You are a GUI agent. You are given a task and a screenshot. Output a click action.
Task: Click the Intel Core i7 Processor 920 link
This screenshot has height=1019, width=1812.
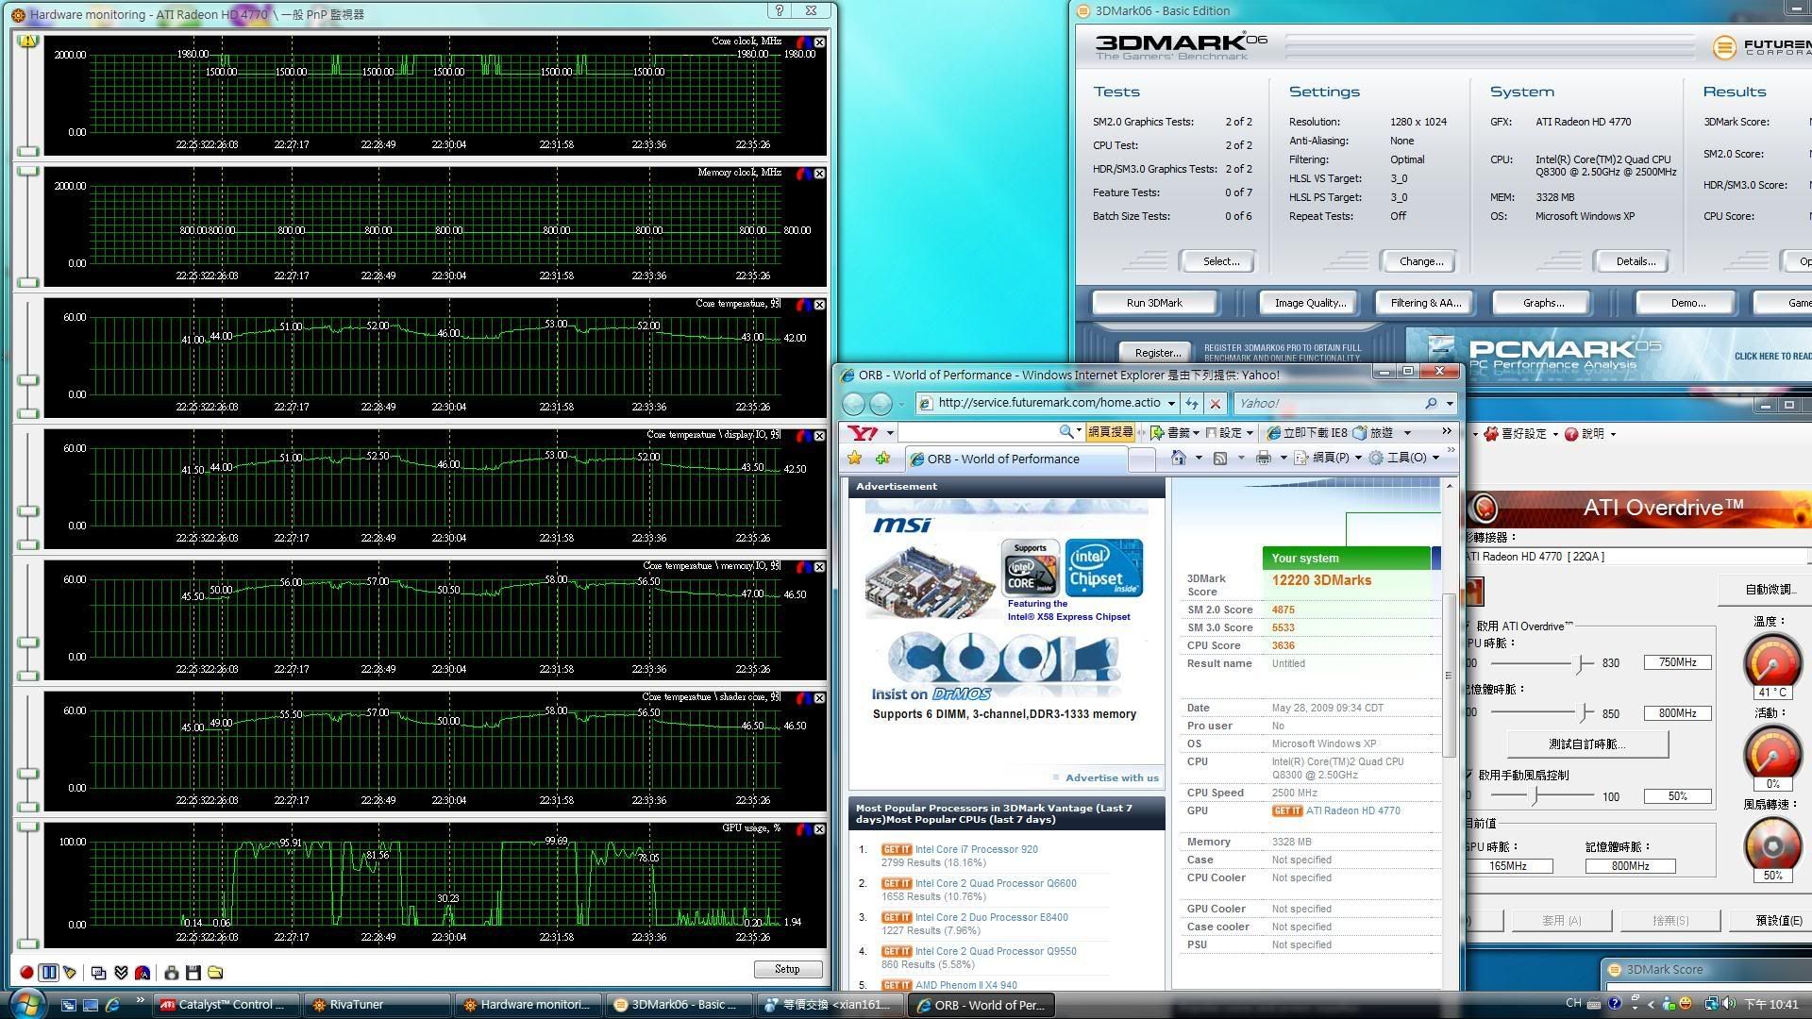[x=976, y=849]
